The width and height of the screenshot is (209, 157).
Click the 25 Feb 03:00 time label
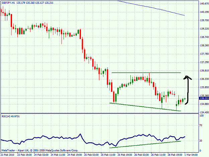click(x=91, y=155)
